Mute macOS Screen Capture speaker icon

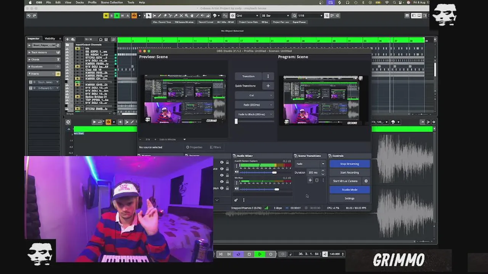coord(236,172)
